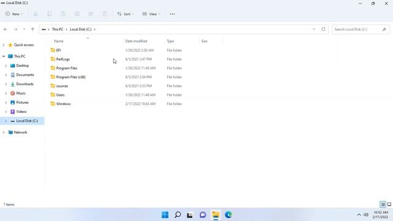Screen dimensions: 393x221
Task: Click the Copy toolbar icon
Action: [x=49, y=14]
